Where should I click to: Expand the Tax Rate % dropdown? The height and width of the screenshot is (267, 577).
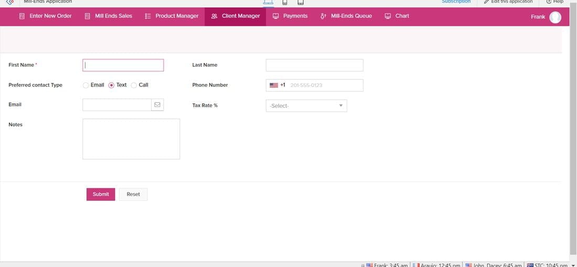[x=306, y=106]
